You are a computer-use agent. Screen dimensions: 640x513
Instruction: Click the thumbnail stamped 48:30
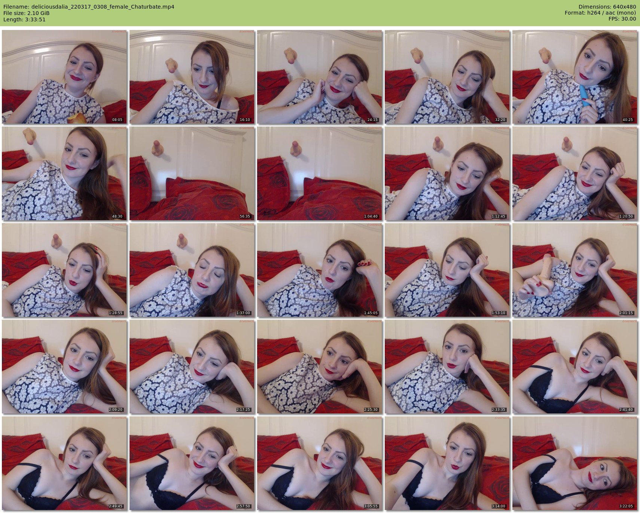64,173
